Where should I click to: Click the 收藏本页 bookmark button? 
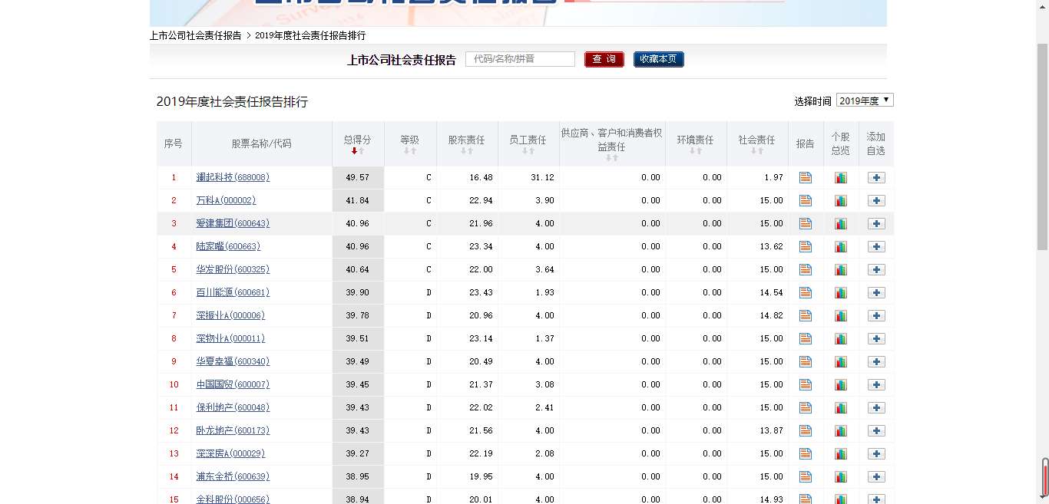[x=659, y=59]
